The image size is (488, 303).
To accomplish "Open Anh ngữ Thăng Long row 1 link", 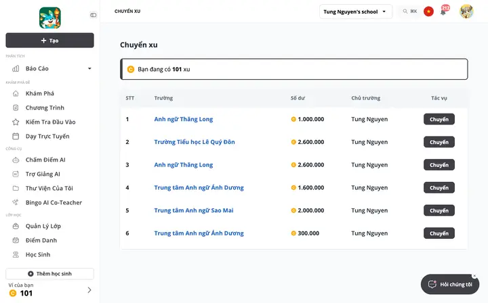I will click(x=183, y=119).
